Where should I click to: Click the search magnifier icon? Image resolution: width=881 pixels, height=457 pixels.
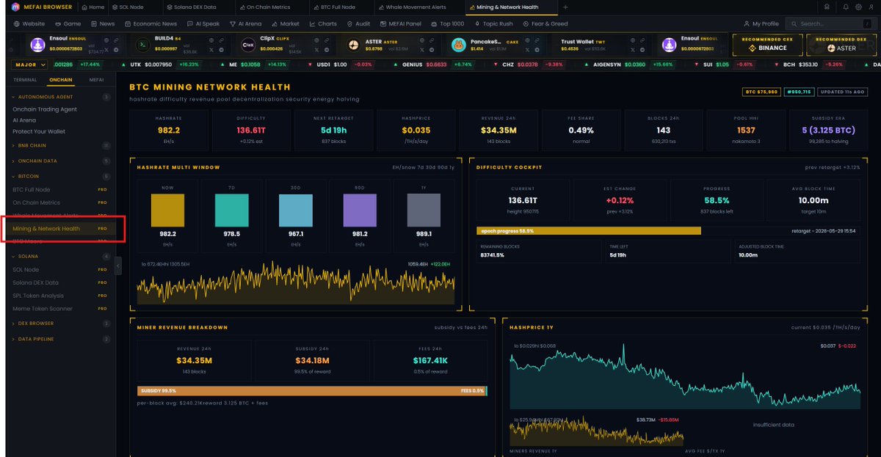[x=795, y=23]
